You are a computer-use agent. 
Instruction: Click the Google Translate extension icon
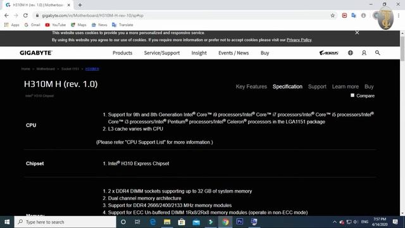(x=354, y=15)
